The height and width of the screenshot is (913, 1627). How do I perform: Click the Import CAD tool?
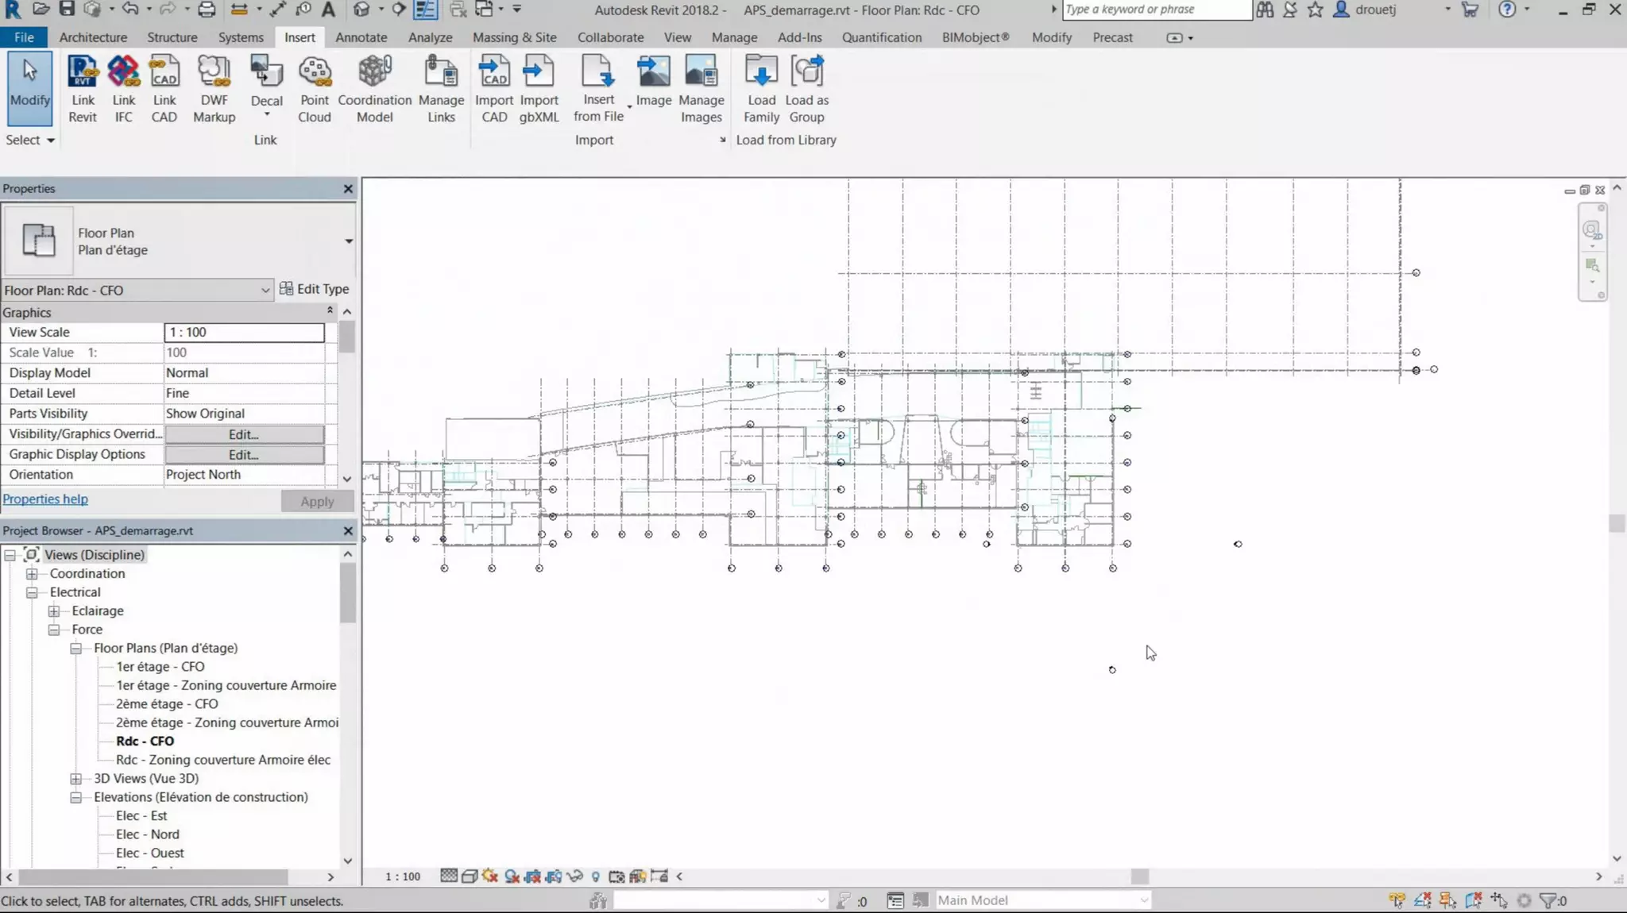(494, 89)
